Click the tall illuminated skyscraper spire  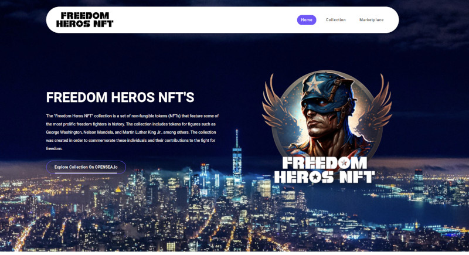237,138
